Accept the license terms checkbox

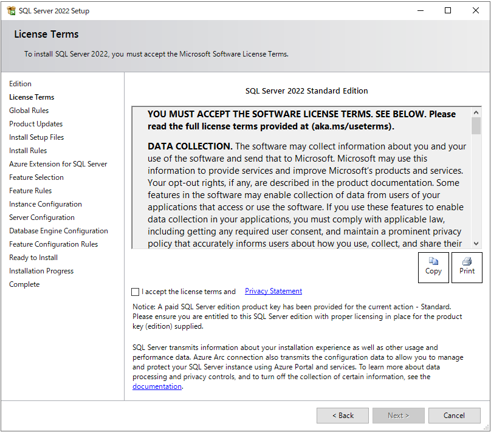[135, 292]
